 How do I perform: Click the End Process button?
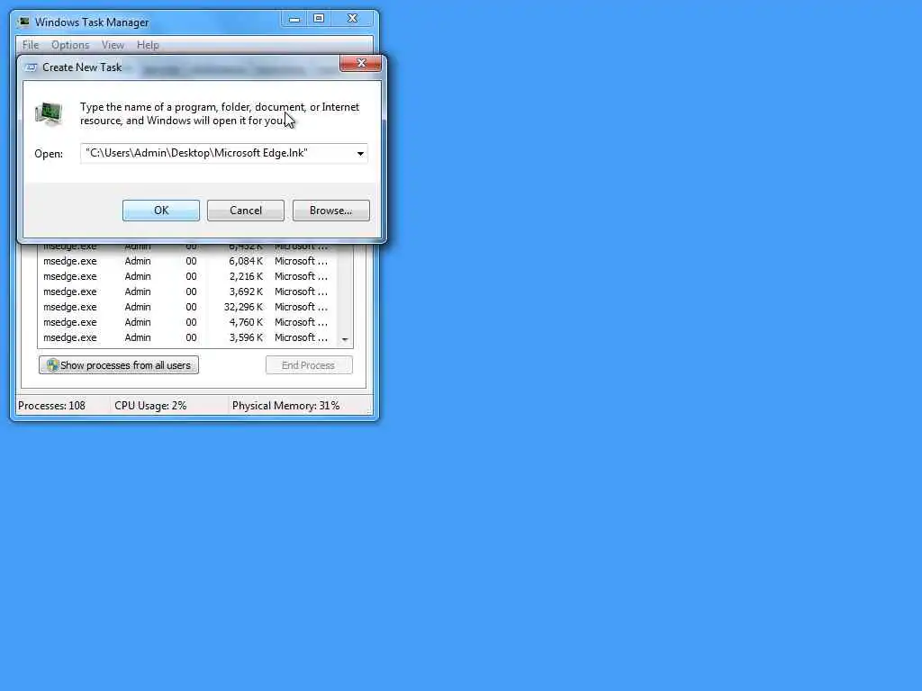[x=309, y=365]
